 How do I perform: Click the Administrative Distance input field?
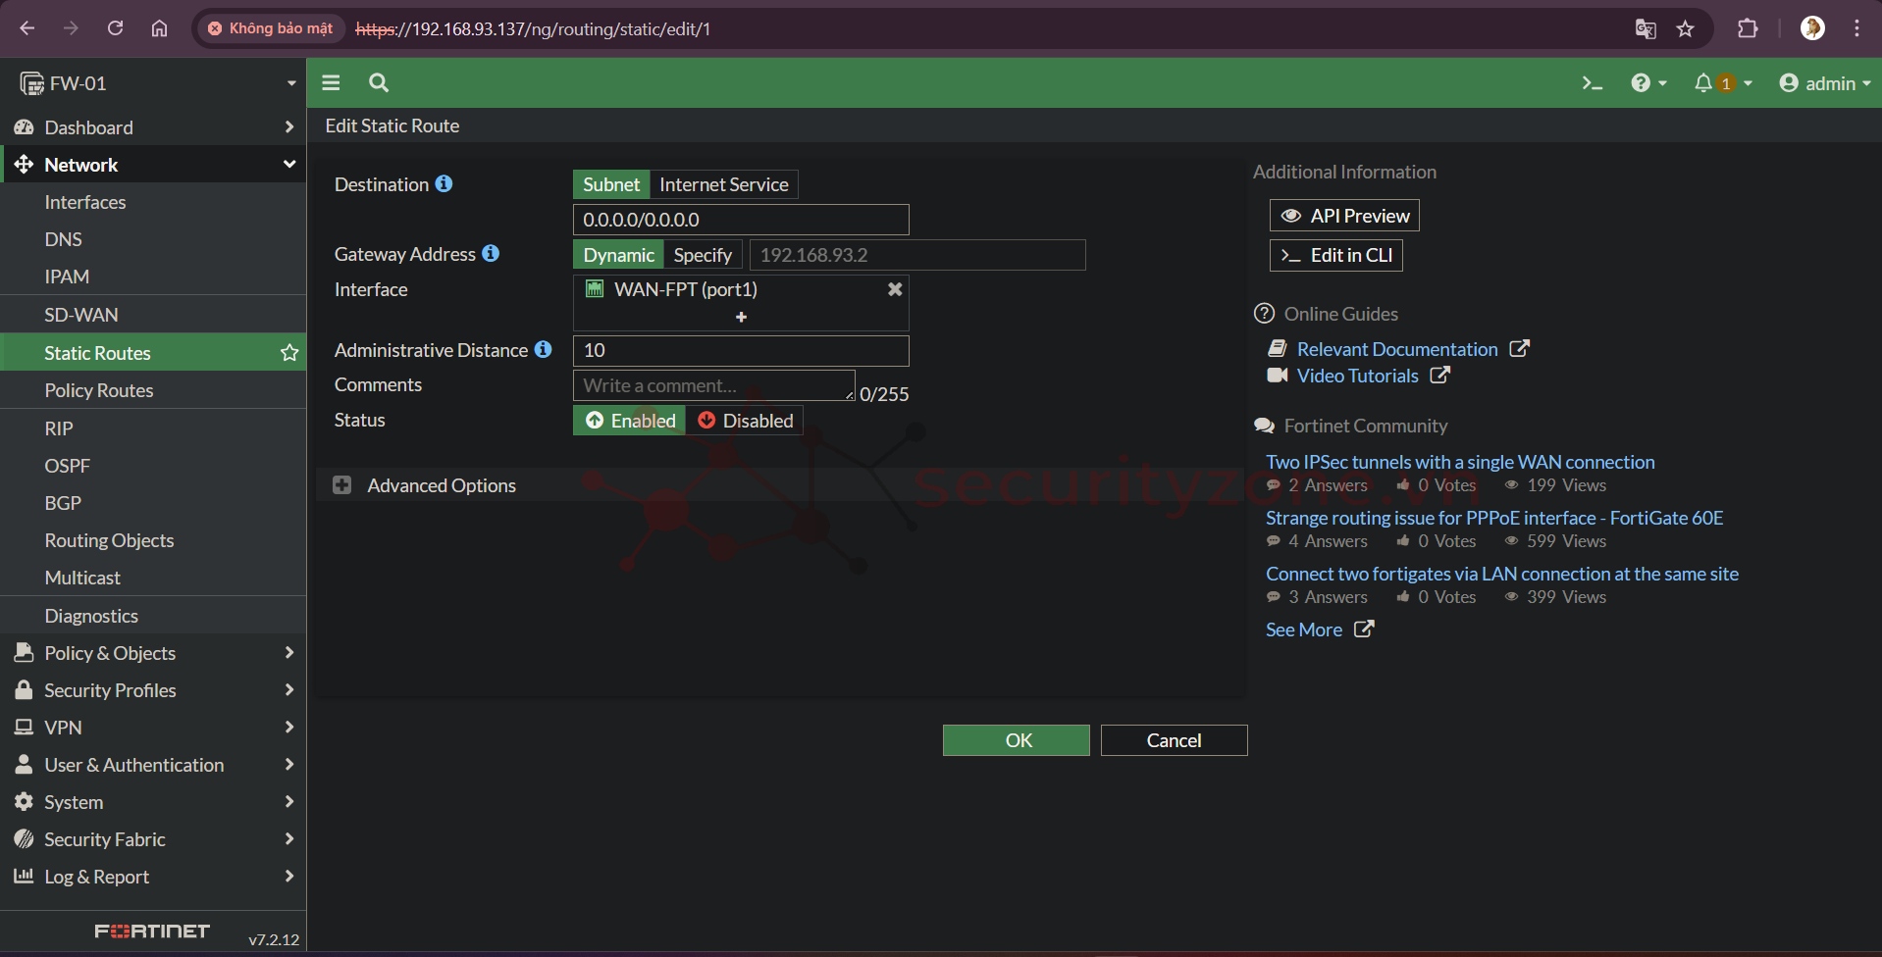click(741, 350)
